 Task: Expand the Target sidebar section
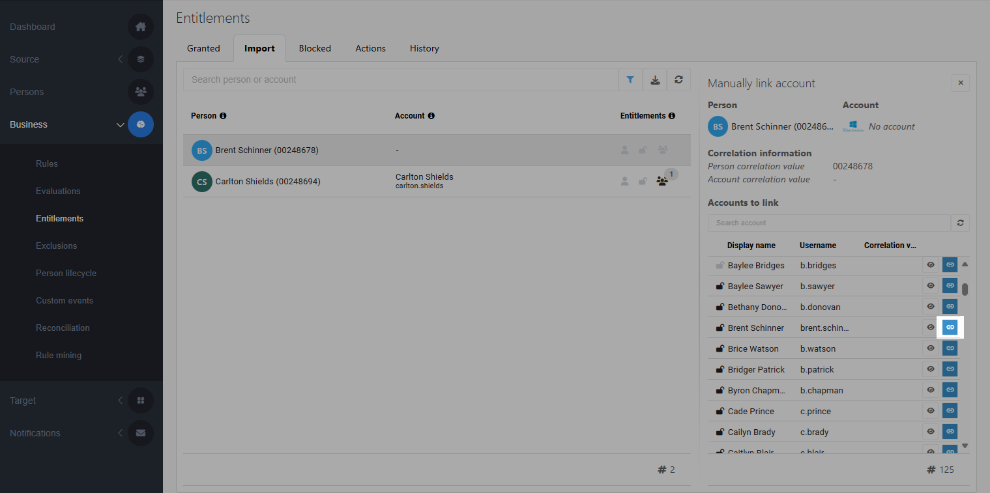[x=120, y=401]
